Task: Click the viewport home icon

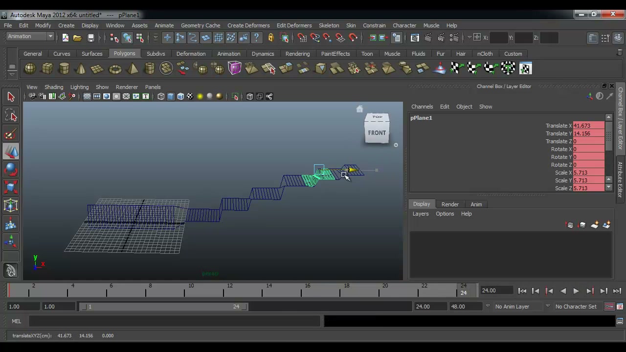Action: click(x=359, y=109)
